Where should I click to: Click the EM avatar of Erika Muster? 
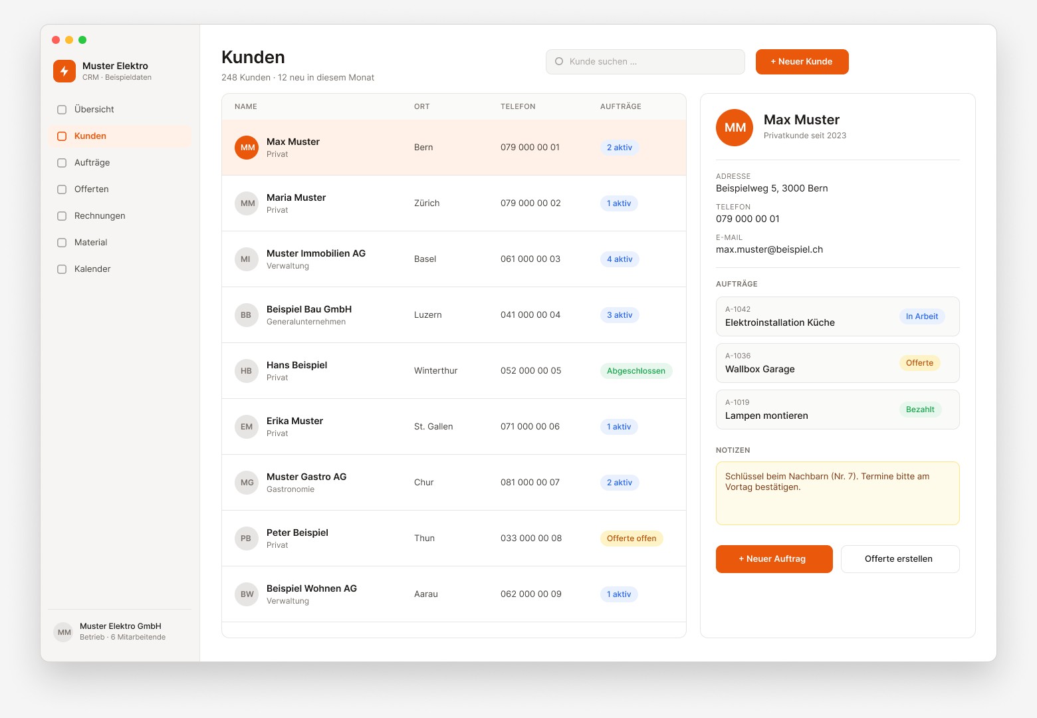click(x=246, y=427)
